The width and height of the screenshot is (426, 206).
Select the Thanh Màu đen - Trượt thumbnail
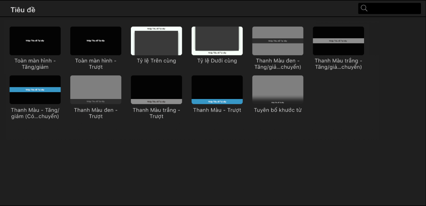point(96,90)
